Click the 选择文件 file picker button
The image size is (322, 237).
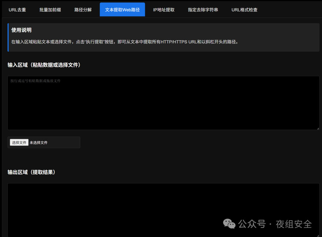[19, 142]
